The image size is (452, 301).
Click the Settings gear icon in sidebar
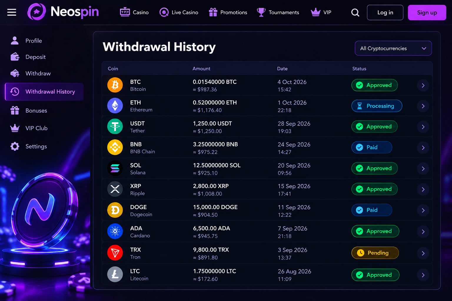pyautogui.click(x=15, y=146)
